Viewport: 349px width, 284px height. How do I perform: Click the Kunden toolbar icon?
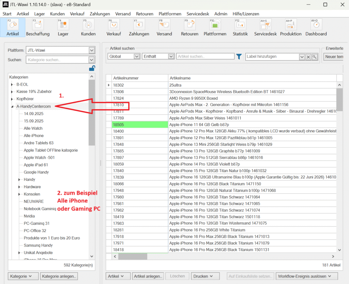click(x=88, y=25)
